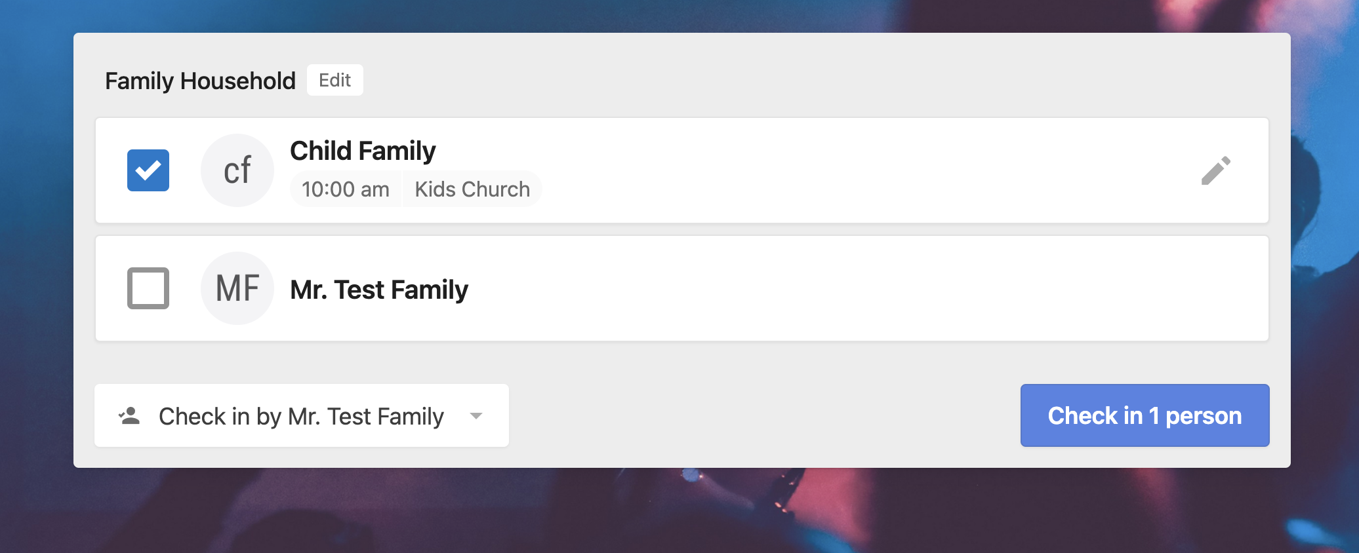The image size is (1359, 553).
Task: Click the Family Household heading
Action: [x=200, y=81]
